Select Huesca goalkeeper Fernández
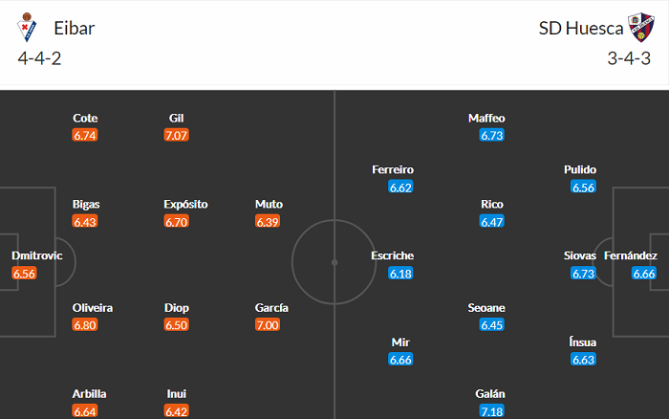 [630, 256]
